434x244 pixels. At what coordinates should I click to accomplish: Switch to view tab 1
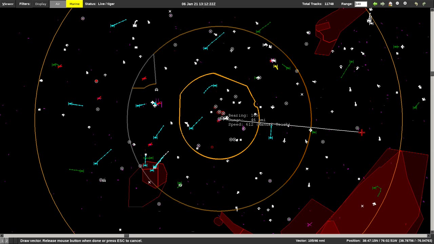[x=2, y=241]
